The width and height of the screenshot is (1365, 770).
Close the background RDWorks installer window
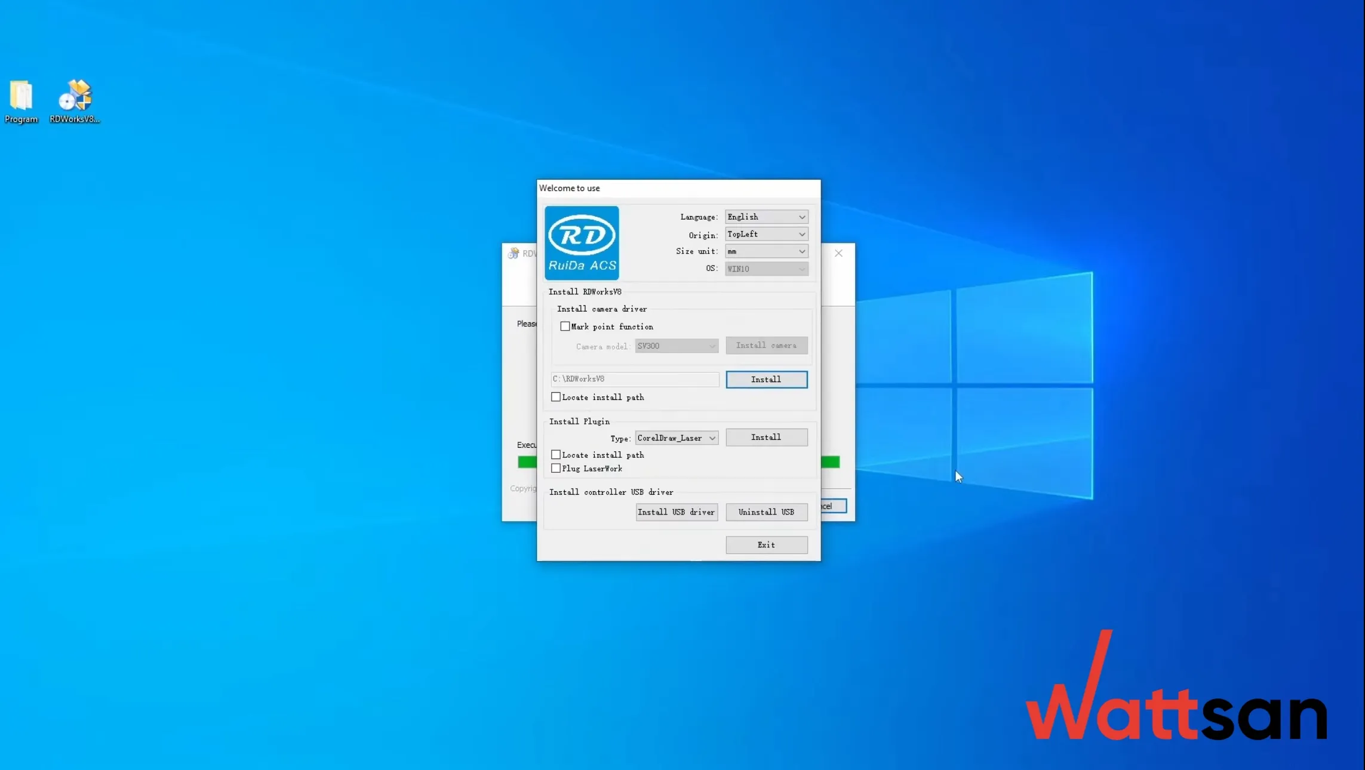coord(838,253)
